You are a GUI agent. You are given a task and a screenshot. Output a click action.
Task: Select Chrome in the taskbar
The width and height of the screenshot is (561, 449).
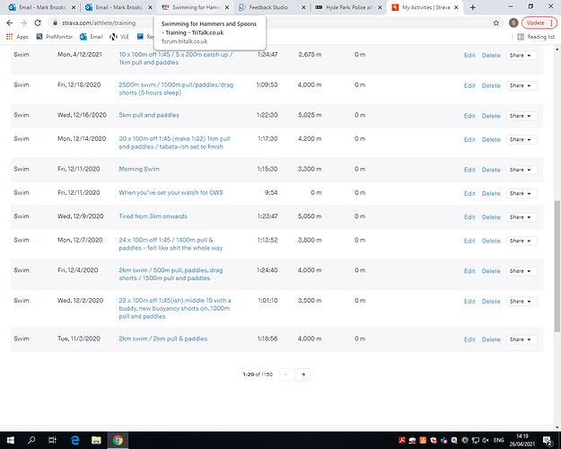coord(118,440)
